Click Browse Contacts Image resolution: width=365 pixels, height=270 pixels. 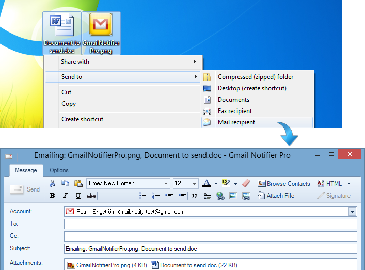[284, 184]
